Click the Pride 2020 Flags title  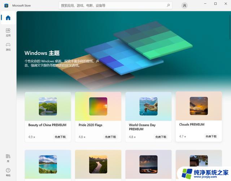point(90,125)
